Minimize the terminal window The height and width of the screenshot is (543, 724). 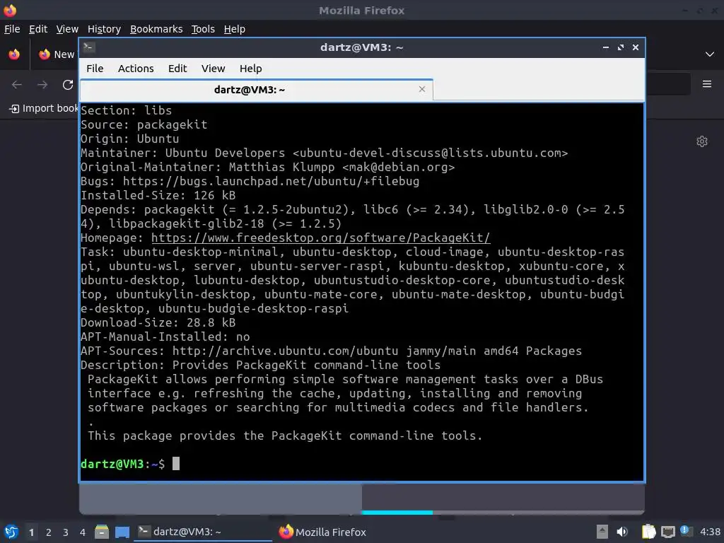point(606,47)
